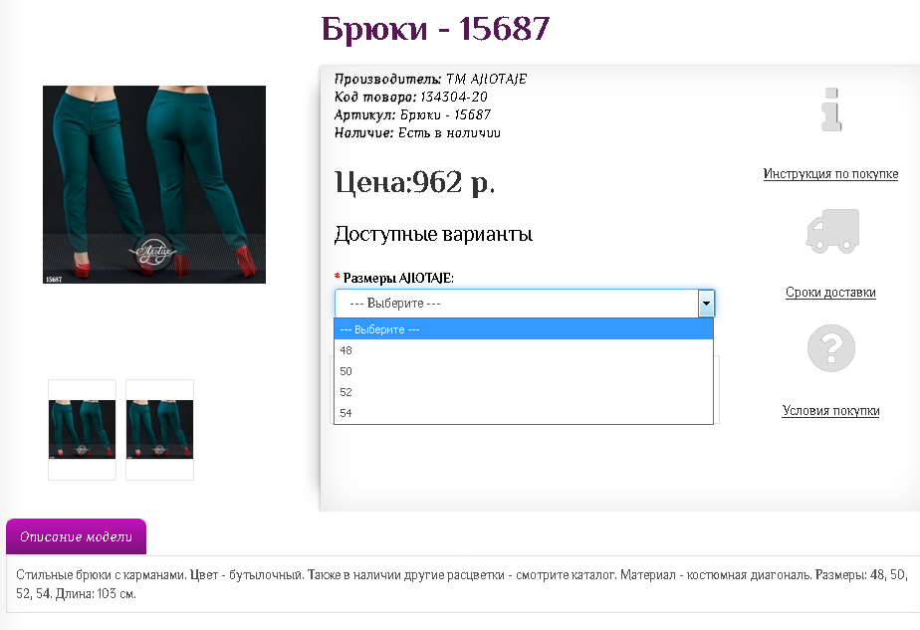Click the delivery truck icon
The width and height of the screenshot is (920, 630).
click(830, 229)
